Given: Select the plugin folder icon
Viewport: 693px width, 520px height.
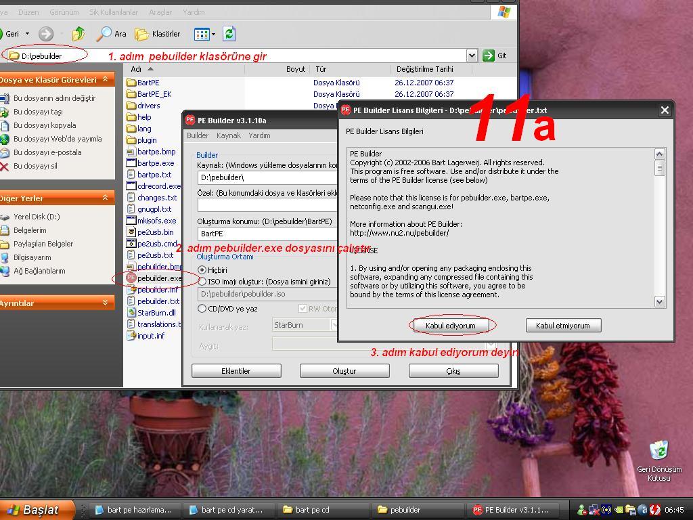Looking at the screenshot, I should pyautogui.click(x=131, y=139).
